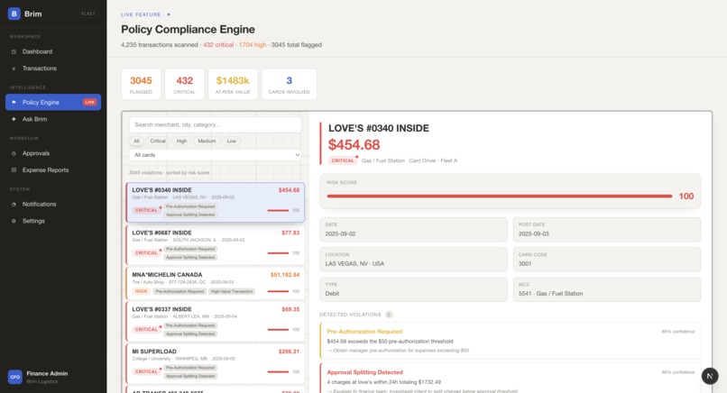727x393 pixels.
Task: Click the CFO avatar badge
Action: pos(15,377)
